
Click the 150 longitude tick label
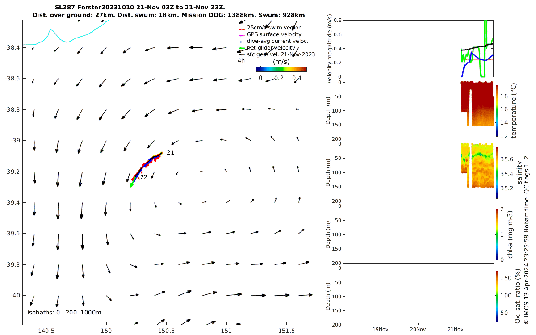pyautogui.click(x=106, y=331)
